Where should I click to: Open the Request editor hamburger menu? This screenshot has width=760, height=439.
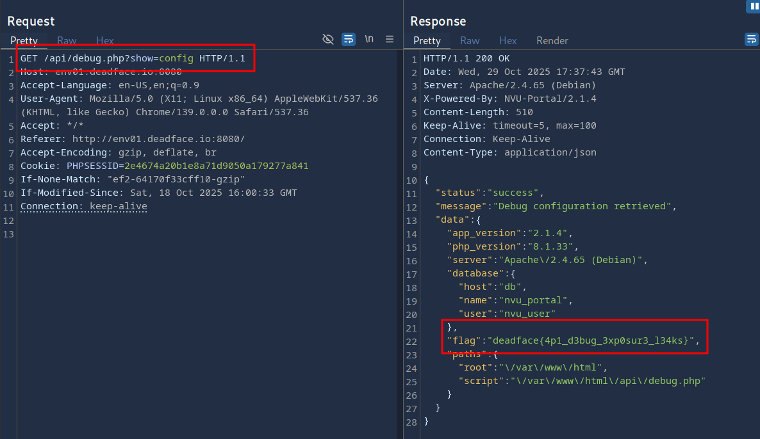point(389,40)
